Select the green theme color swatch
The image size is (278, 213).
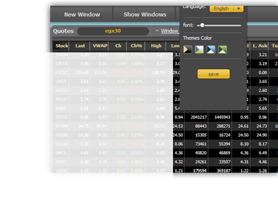point(223,50)
